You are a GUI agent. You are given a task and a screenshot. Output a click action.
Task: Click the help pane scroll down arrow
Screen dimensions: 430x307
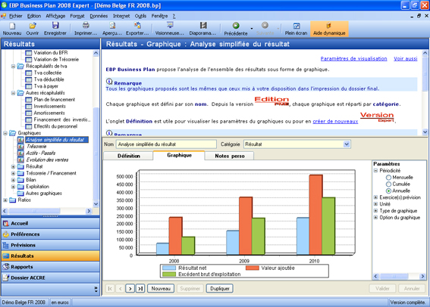425,132
